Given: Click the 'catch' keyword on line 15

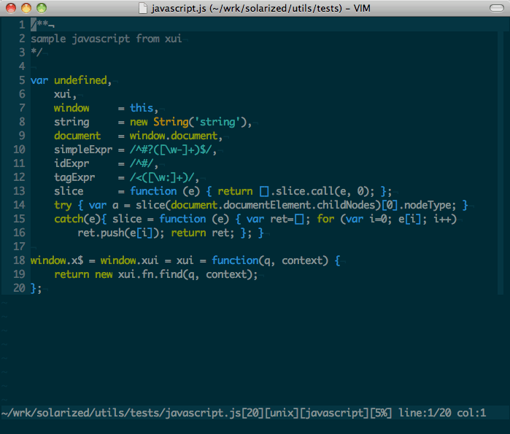Looking at the screenshot, I should pos(69,219).
